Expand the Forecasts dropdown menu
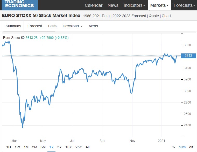 tap(184, 5)
